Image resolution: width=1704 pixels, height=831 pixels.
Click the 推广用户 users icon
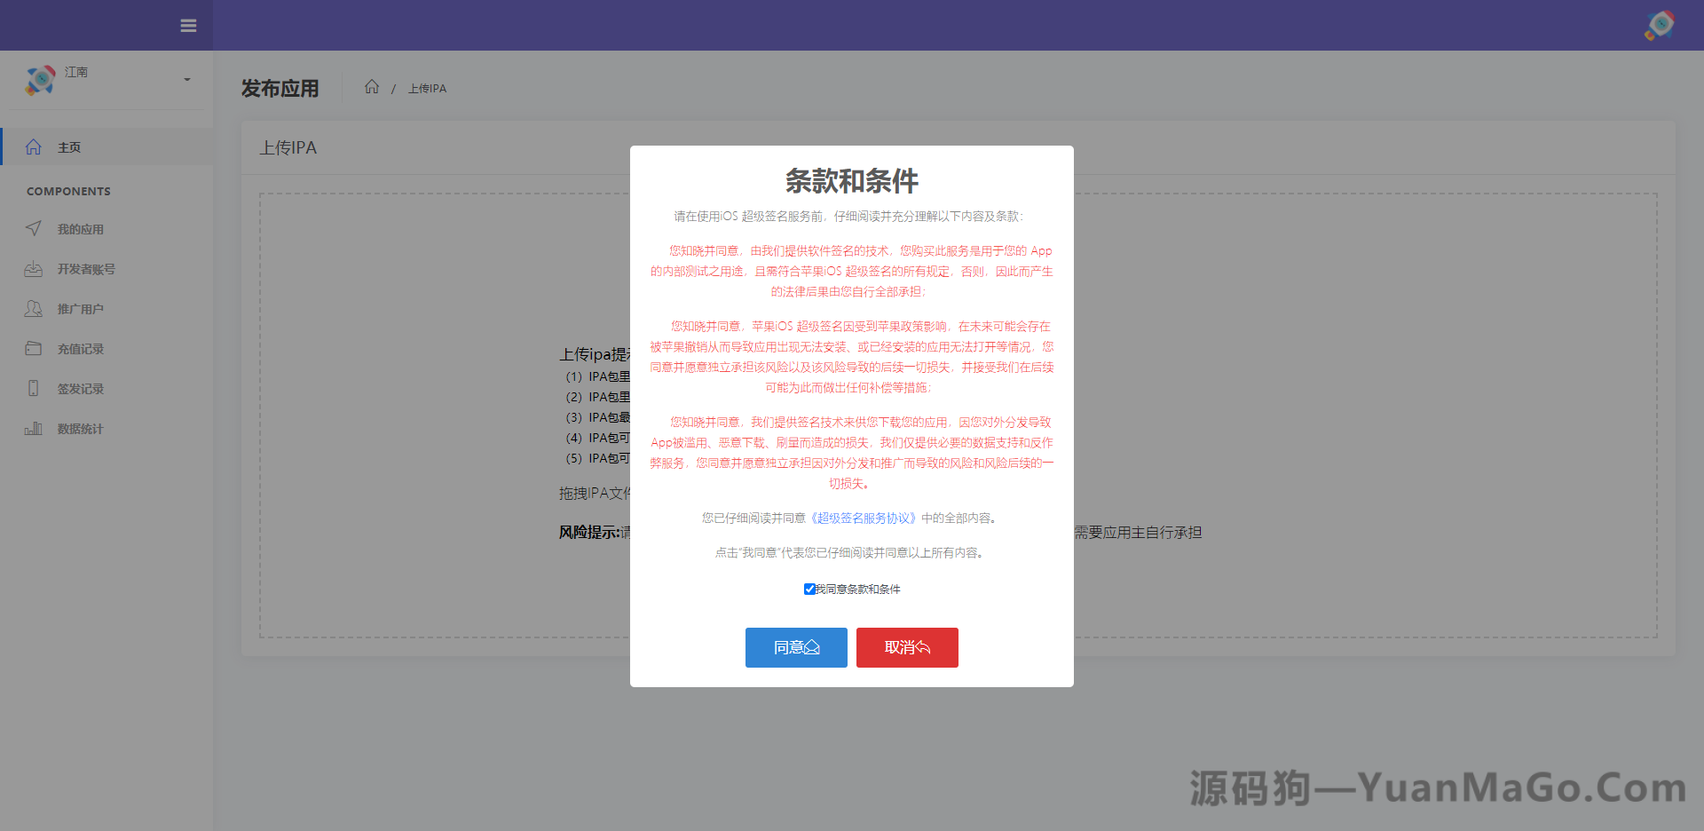33,308
